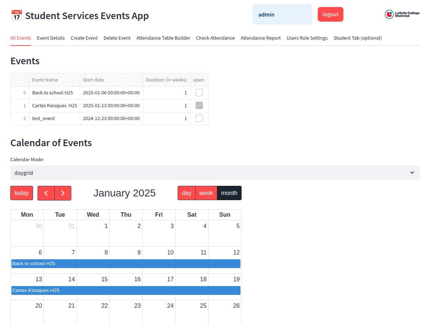The width and height of the screenshot is (442, 325).
Task: Go to previous month with left chevron
Action: click(x=46, y=193)
